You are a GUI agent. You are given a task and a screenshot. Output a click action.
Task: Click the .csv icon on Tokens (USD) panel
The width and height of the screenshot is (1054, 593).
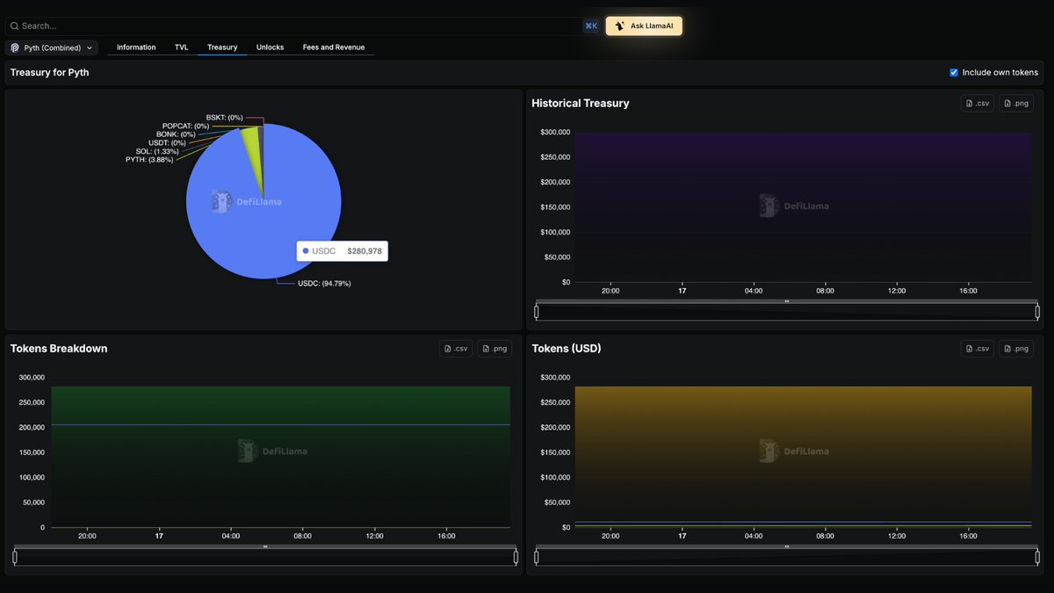pos(977,348)
